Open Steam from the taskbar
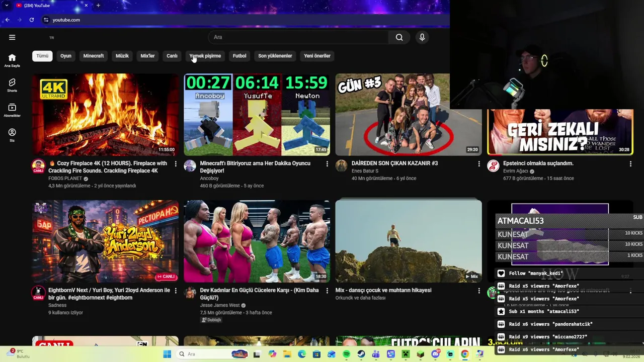644x362 pixels. click(x=361, y=354)
